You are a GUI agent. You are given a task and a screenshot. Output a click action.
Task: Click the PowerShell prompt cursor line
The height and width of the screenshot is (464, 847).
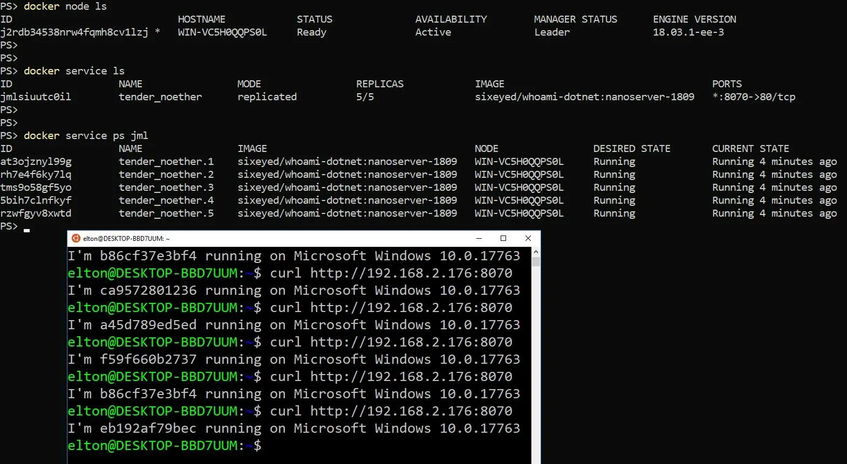coord(15,226)
